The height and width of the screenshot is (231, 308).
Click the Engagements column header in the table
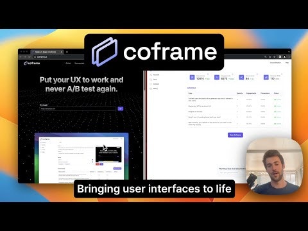(x=251, y=93)
